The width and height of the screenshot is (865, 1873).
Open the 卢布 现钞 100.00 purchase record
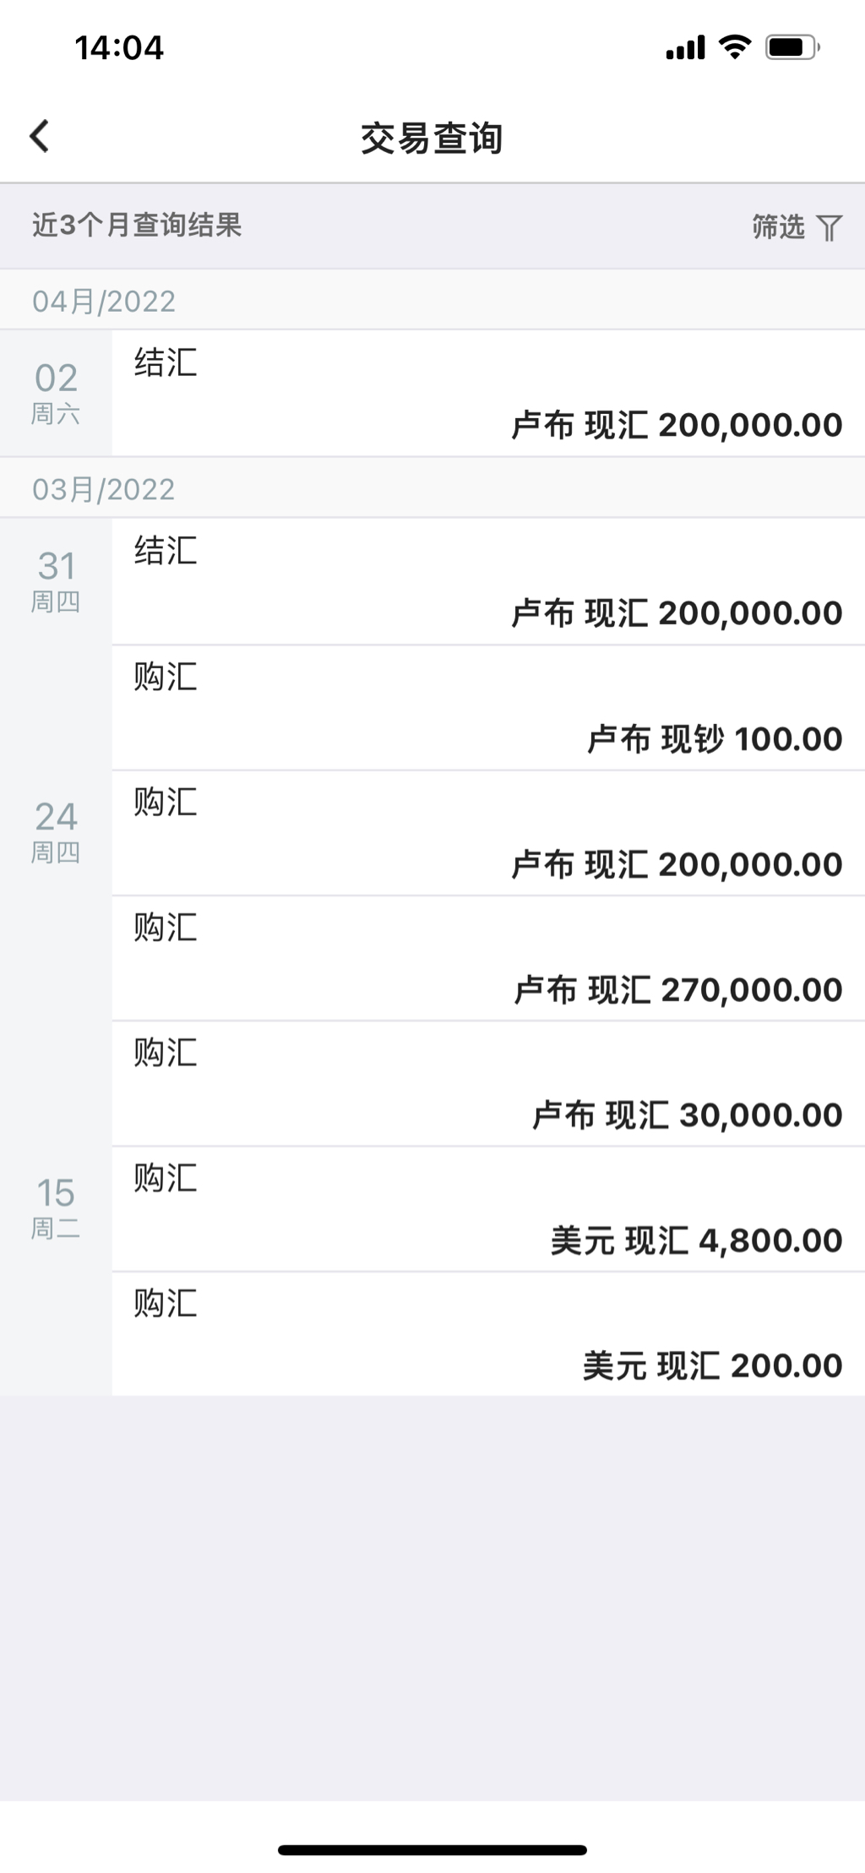488,708
